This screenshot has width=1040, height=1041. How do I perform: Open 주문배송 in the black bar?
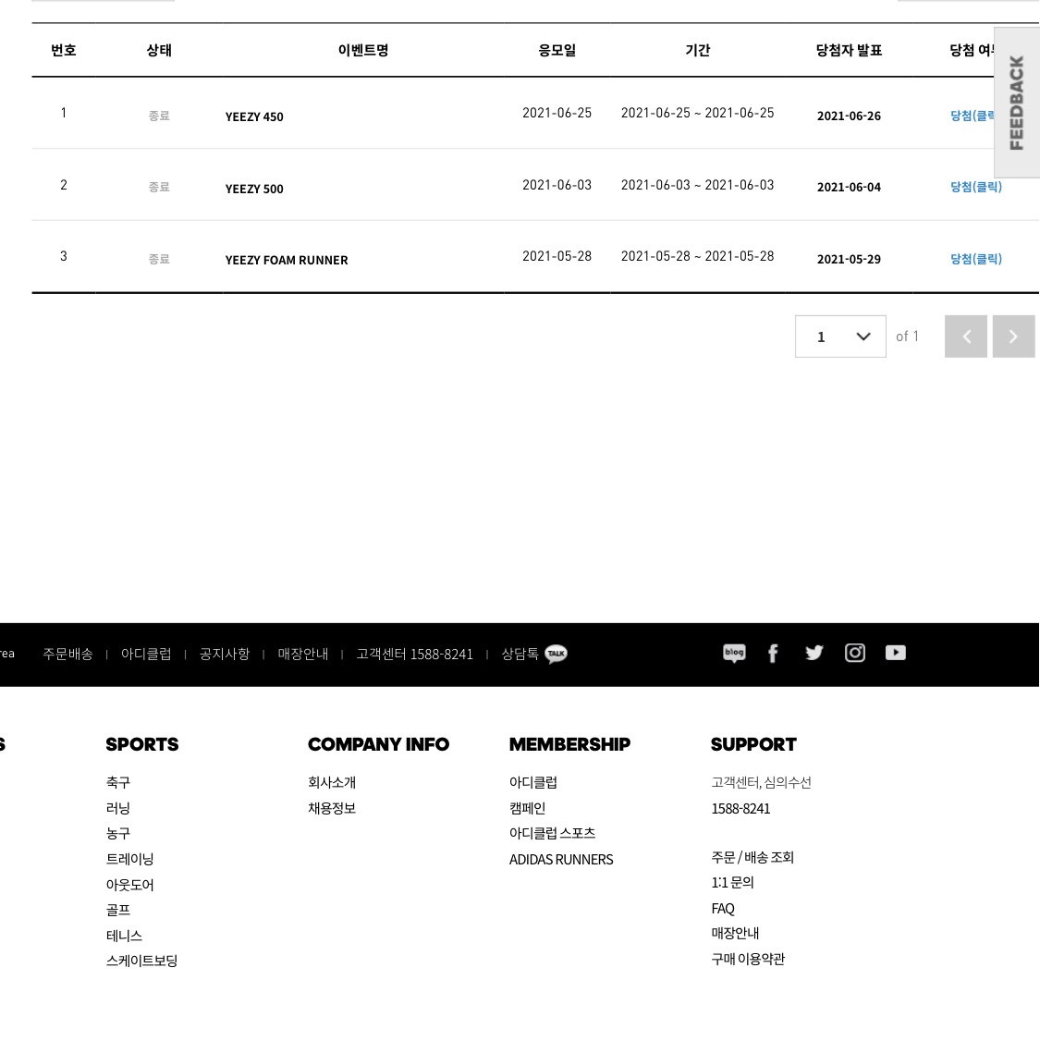click(x=67, y=654)
